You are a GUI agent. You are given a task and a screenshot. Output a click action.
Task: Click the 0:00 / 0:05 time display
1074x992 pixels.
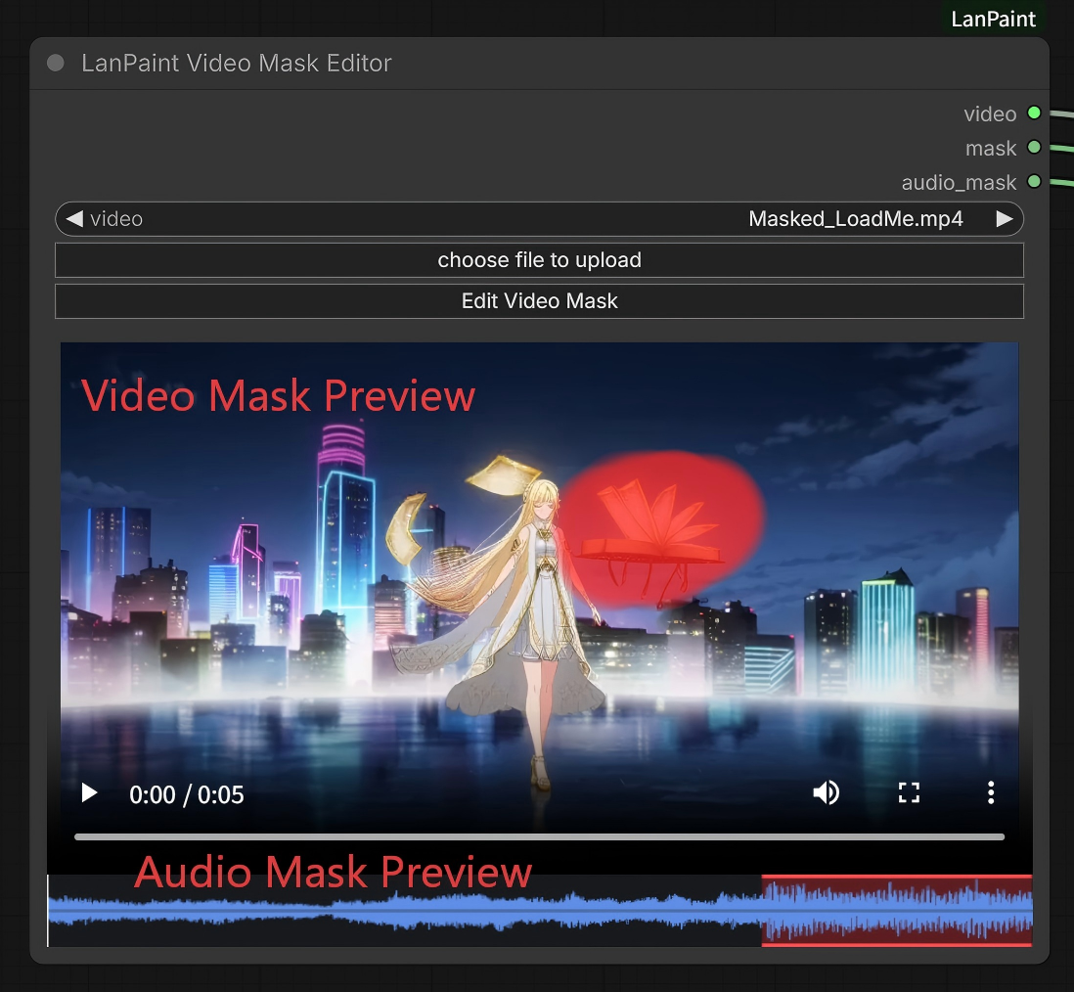click(186, 794)
